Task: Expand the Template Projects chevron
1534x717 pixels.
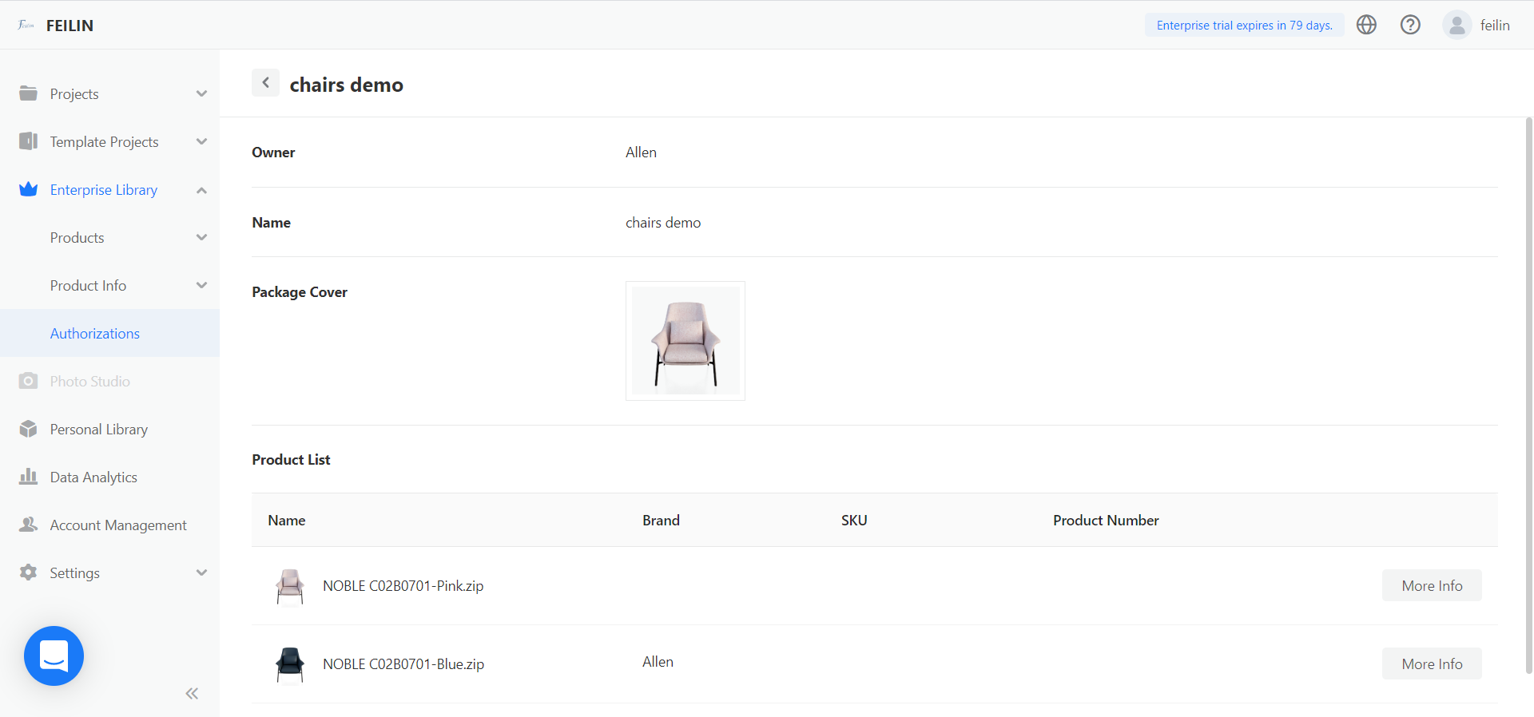Action: click(x=201, y=141)
